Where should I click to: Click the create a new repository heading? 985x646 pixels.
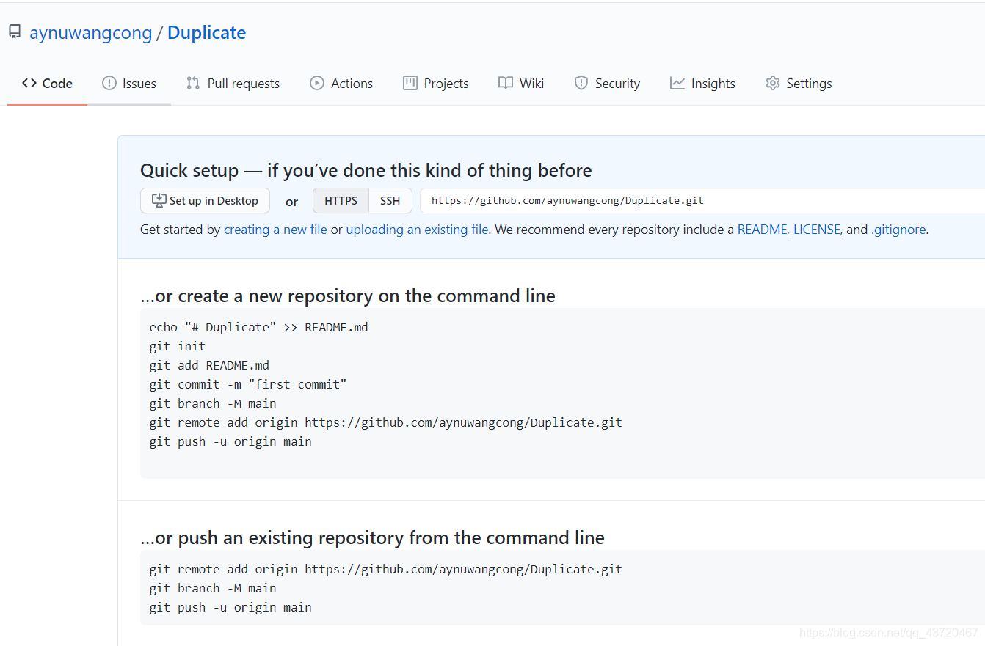click(348, 296)
